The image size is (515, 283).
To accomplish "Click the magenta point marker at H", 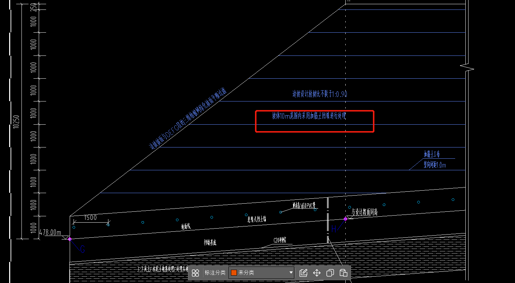I will coord(345,219).
